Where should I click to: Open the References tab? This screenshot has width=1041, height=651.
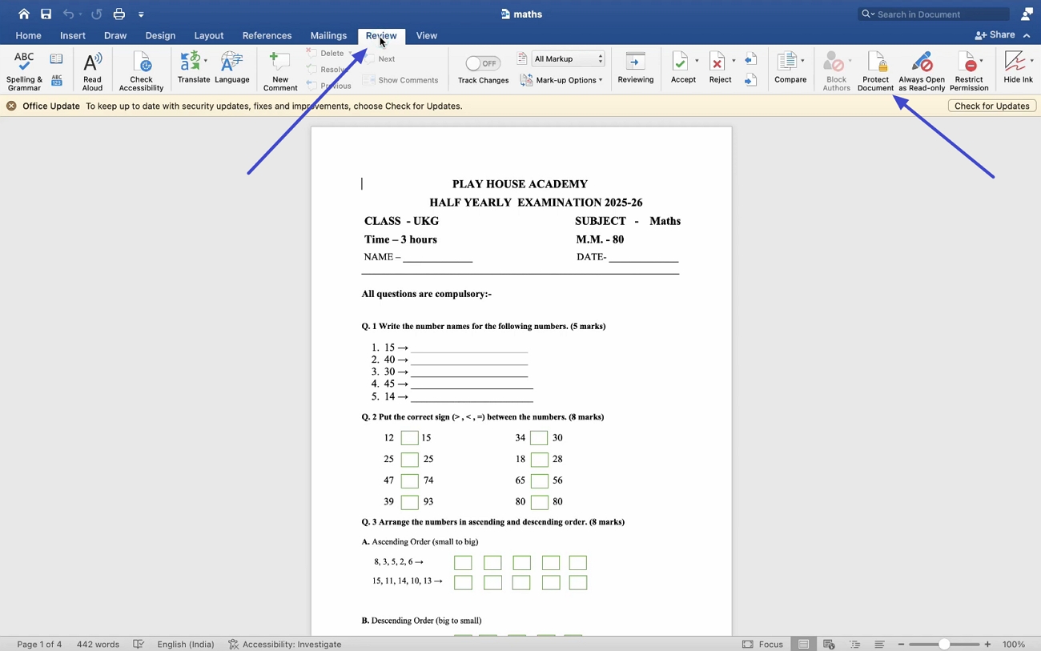(x=267, y=35)
